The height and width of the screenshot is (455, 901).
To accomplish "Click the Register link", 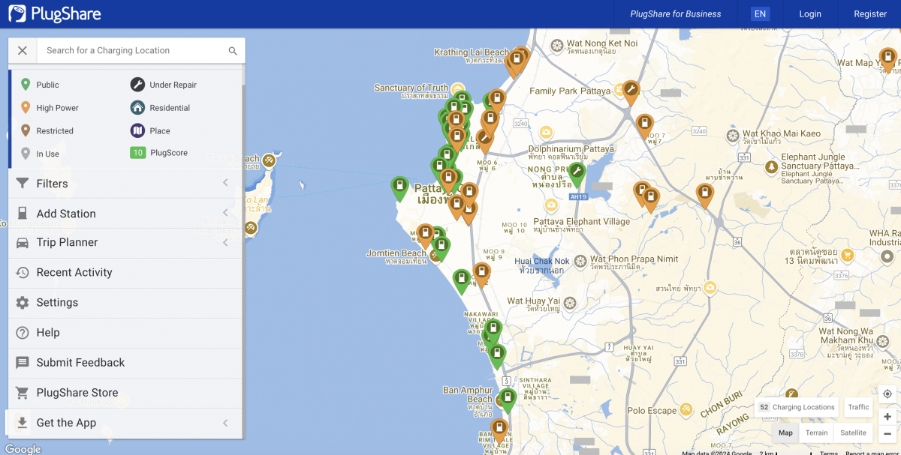I will pyautogui.click(x=870, y=14).
